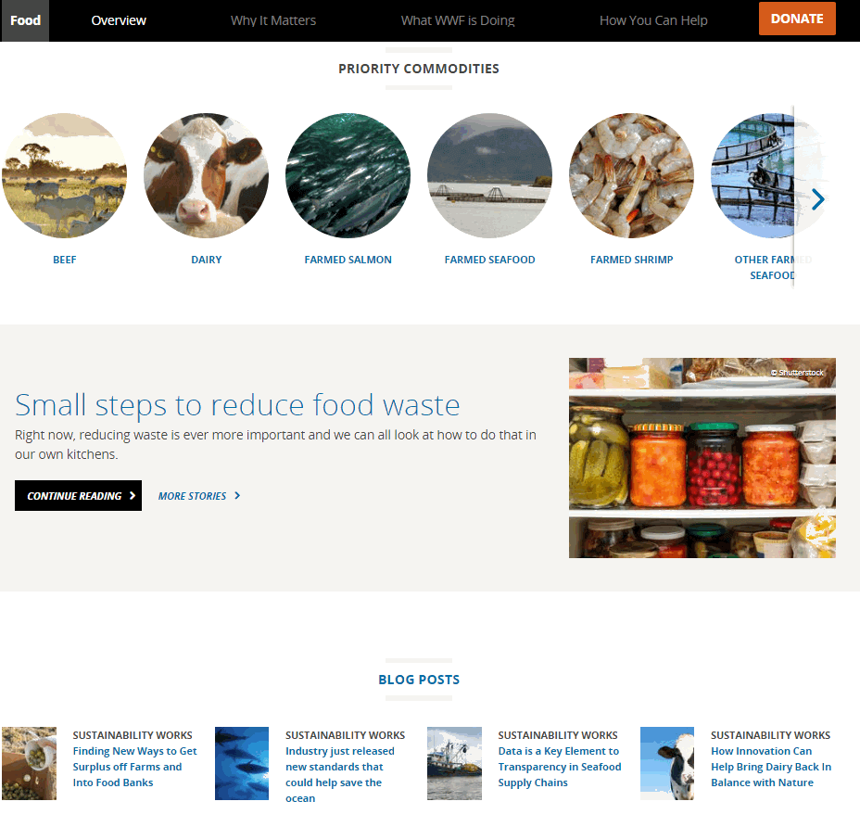This screenshot has width=860, height=827.
Task: Advance the commodities carousel with the right chevron
Action: pos(817,199)
